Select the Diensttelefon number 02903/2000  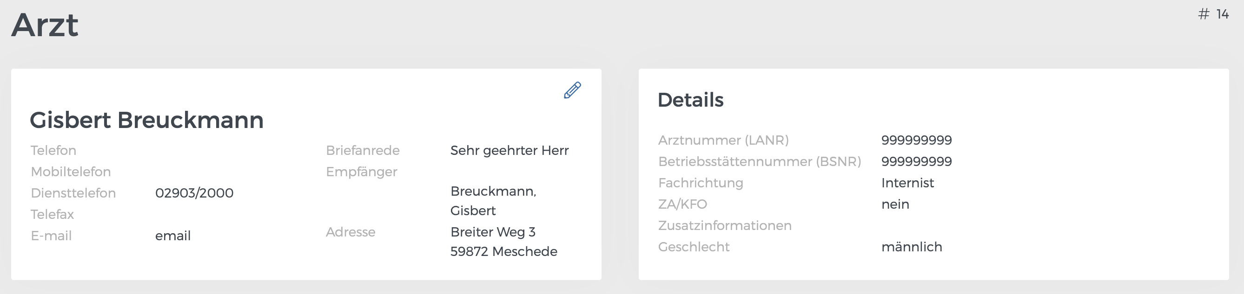tap(195, 193)
